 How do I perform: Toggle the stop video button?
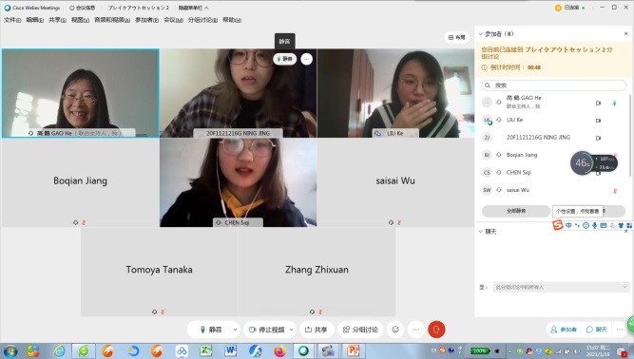(267, 330)
